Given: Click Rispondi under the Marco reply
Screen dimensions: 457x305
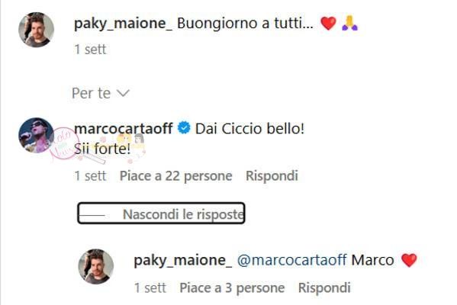Looking at the screenshot, I should (x=324, y=287).
